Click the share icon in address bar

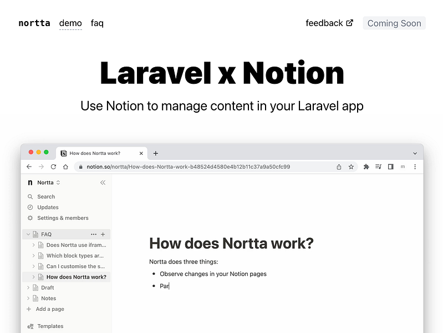(x=339, y=167)
